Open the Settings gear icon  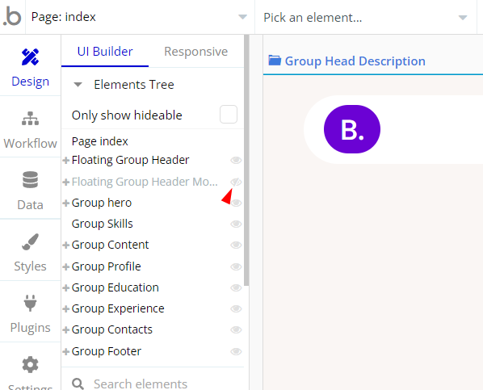tap(30, 365)
